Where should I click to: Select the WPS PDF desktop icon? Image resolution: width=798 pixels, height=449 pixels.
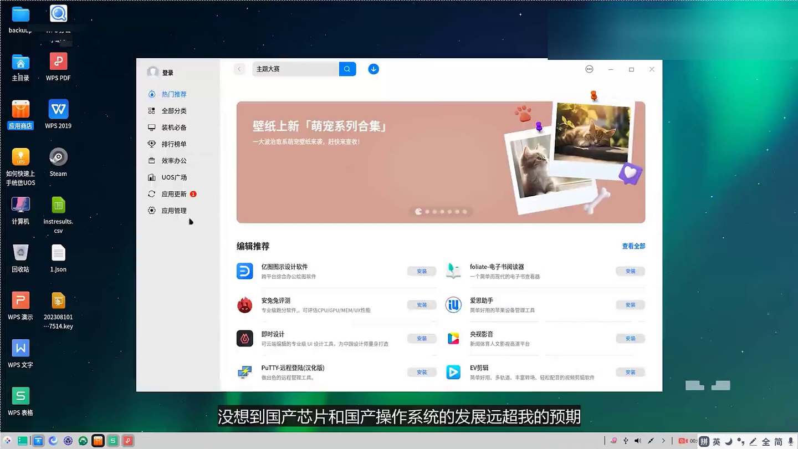(58, 62)
